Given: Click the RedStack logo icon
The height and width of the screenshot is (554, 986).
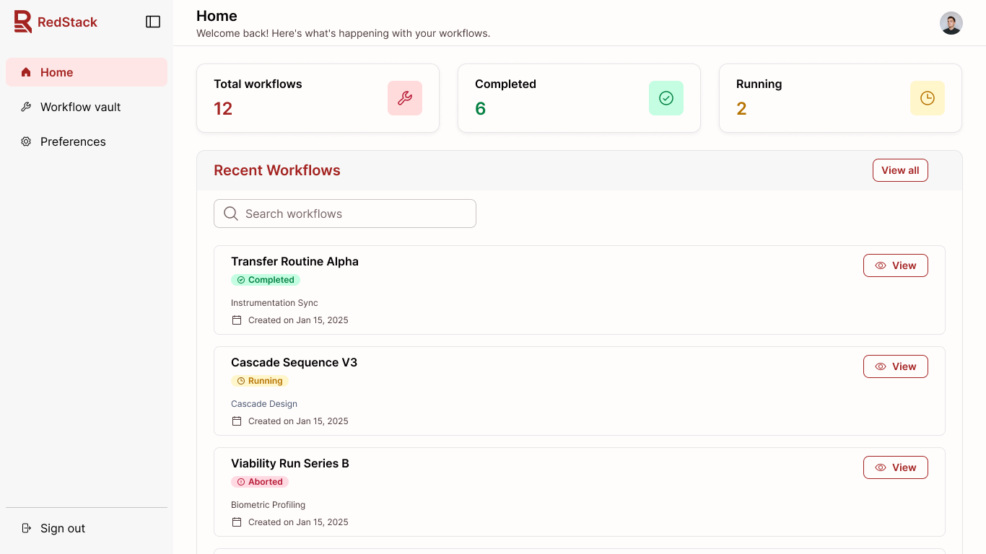Looking at the screenshot, I should [x=23, y=22].
